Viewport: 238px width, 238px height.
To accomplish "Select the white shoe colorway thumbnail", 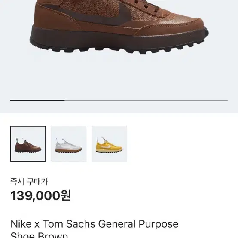I will point(69,143).
